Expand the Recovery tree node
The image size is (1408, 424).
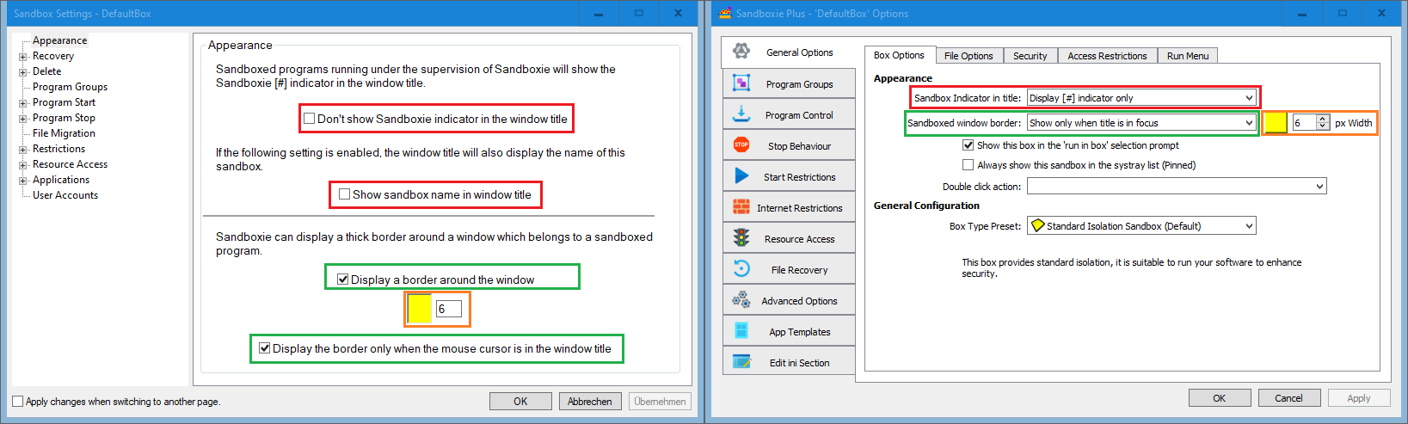pos(23,57)
